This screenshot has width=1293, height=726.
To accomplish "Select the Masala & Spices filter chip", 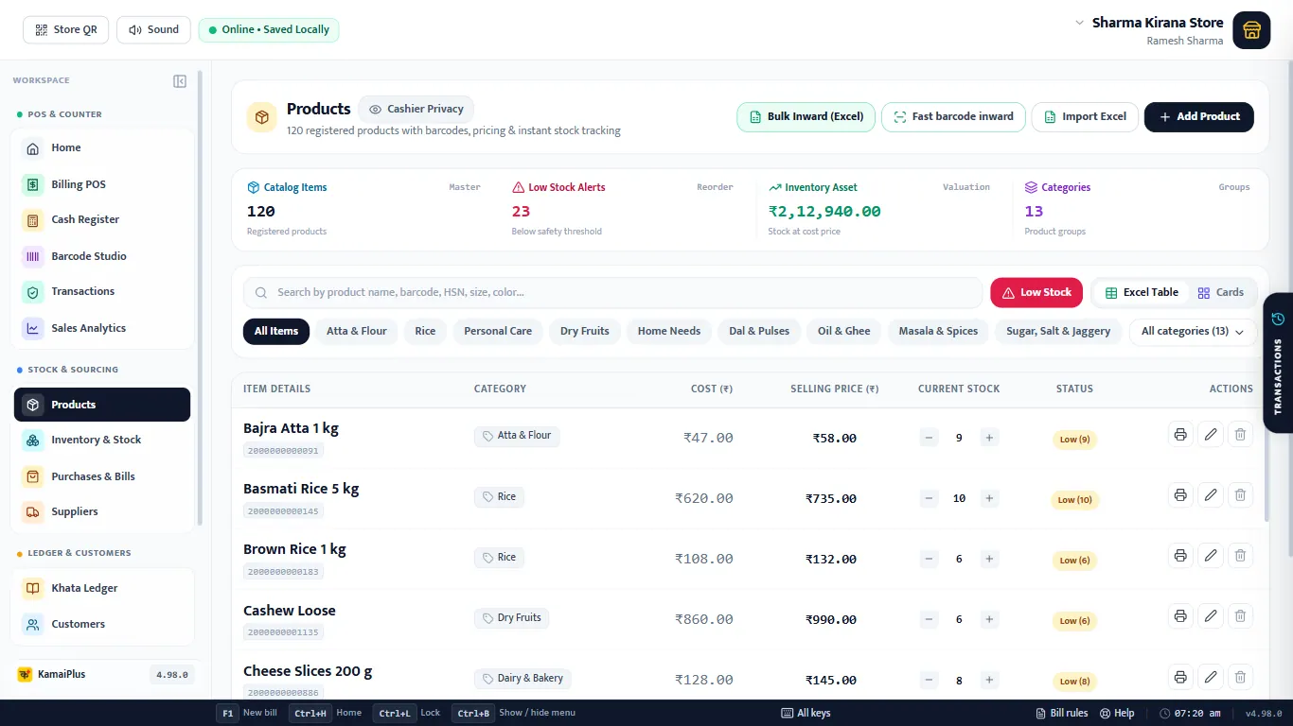I will [938, 332].
